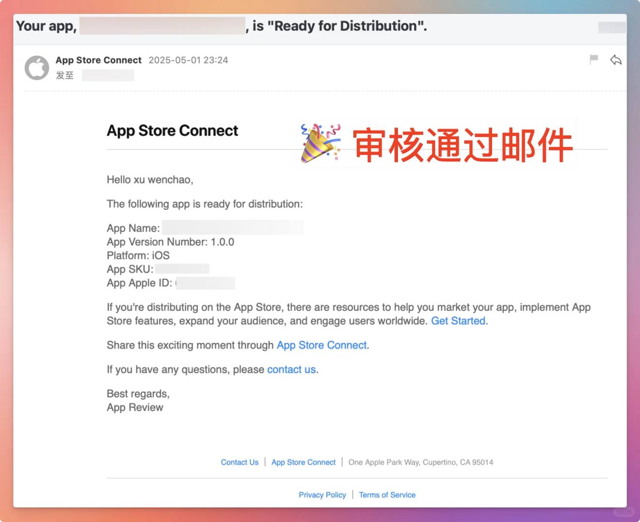Open the contact us link
Screen dimensions: 640x522
(x=291, y=369)
